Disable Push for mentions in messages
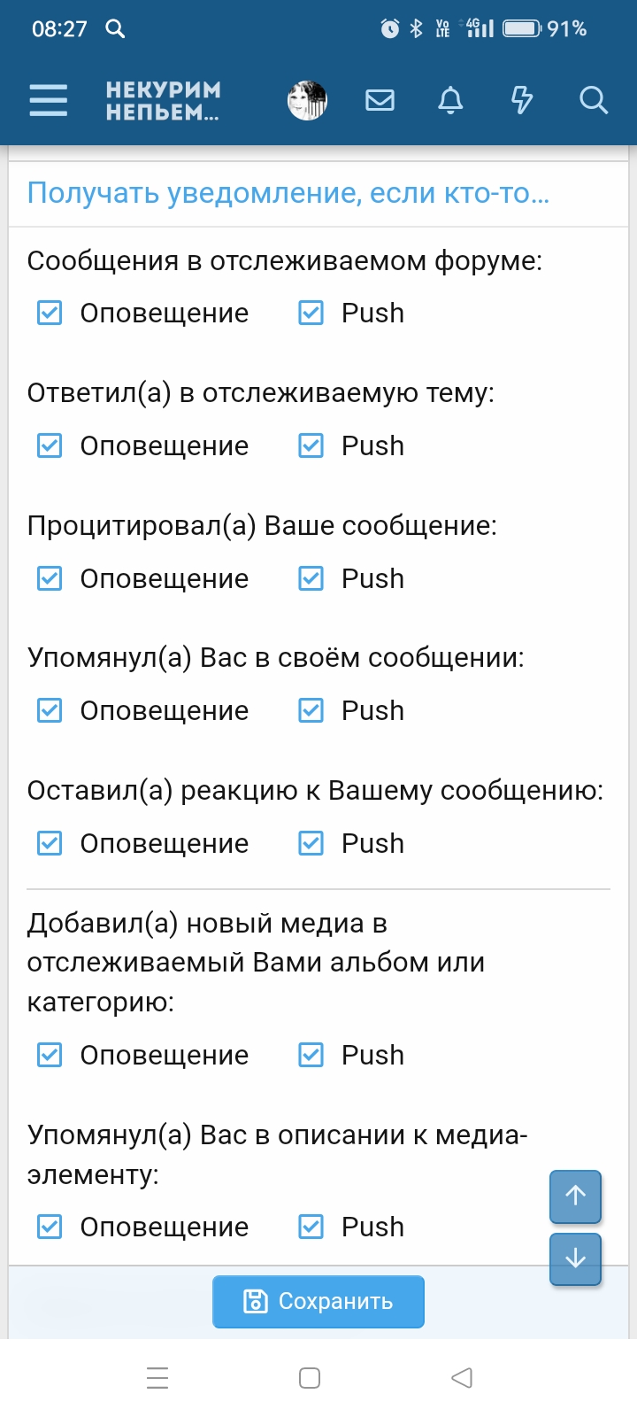The image size is (637, 1417). (311, 710)
